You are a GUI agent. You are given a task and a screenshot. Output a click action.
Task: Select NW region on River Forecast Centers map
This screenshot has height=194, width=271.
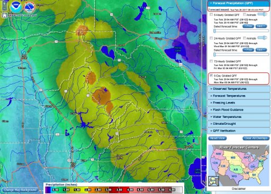click(218, 154)
